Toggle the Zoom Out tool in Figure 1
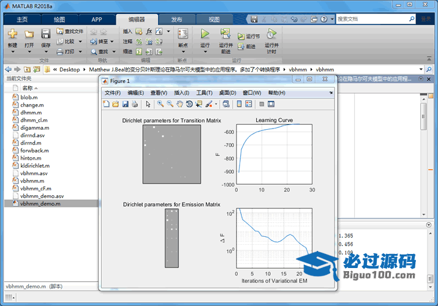Viewport: 438px width, 306px height. [x=170, y=104]
